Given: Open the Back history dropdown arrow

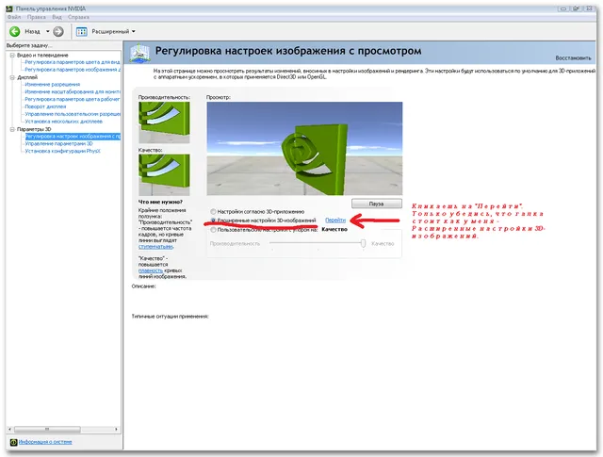Looking at the screenshot, I should pyautogui.click(x=48, y=31).
